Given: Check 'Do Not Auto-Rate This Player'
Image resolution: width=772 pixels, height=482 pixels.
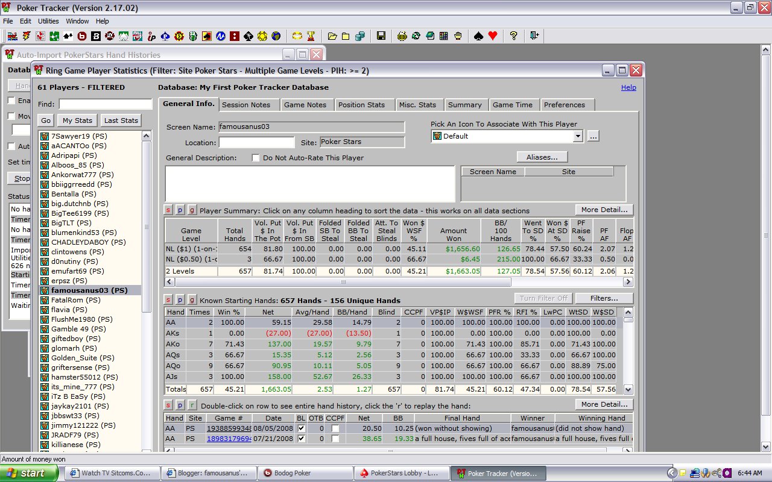Looking at the screenshot, I should coord(256,158).
